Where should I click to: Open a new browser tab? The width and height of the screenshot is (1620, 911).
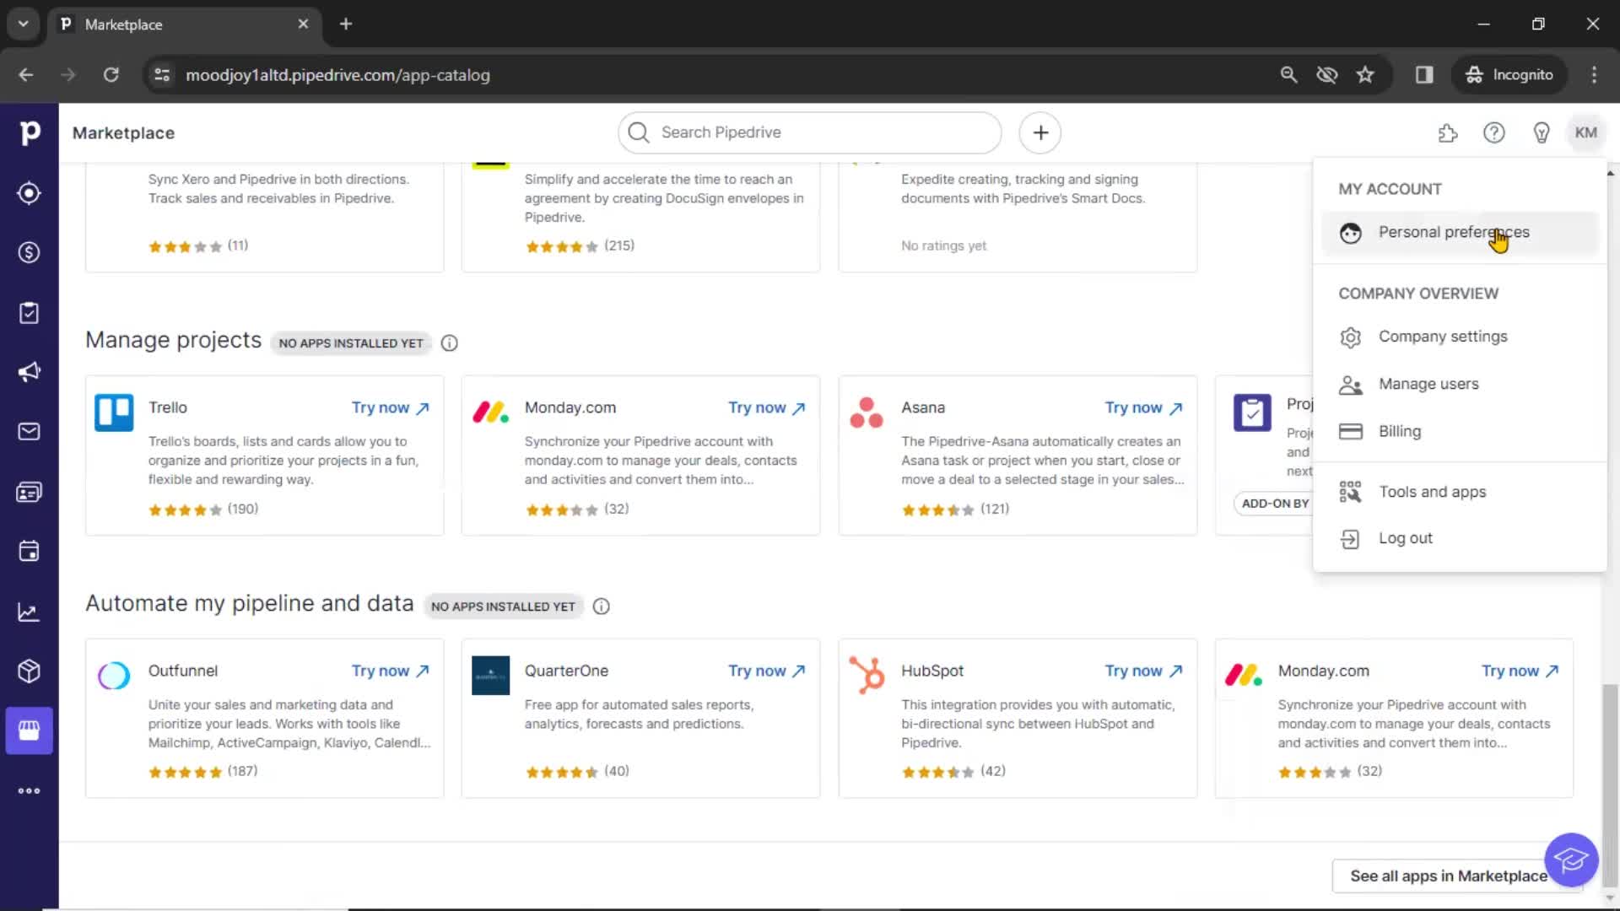[x=346, y=24]
